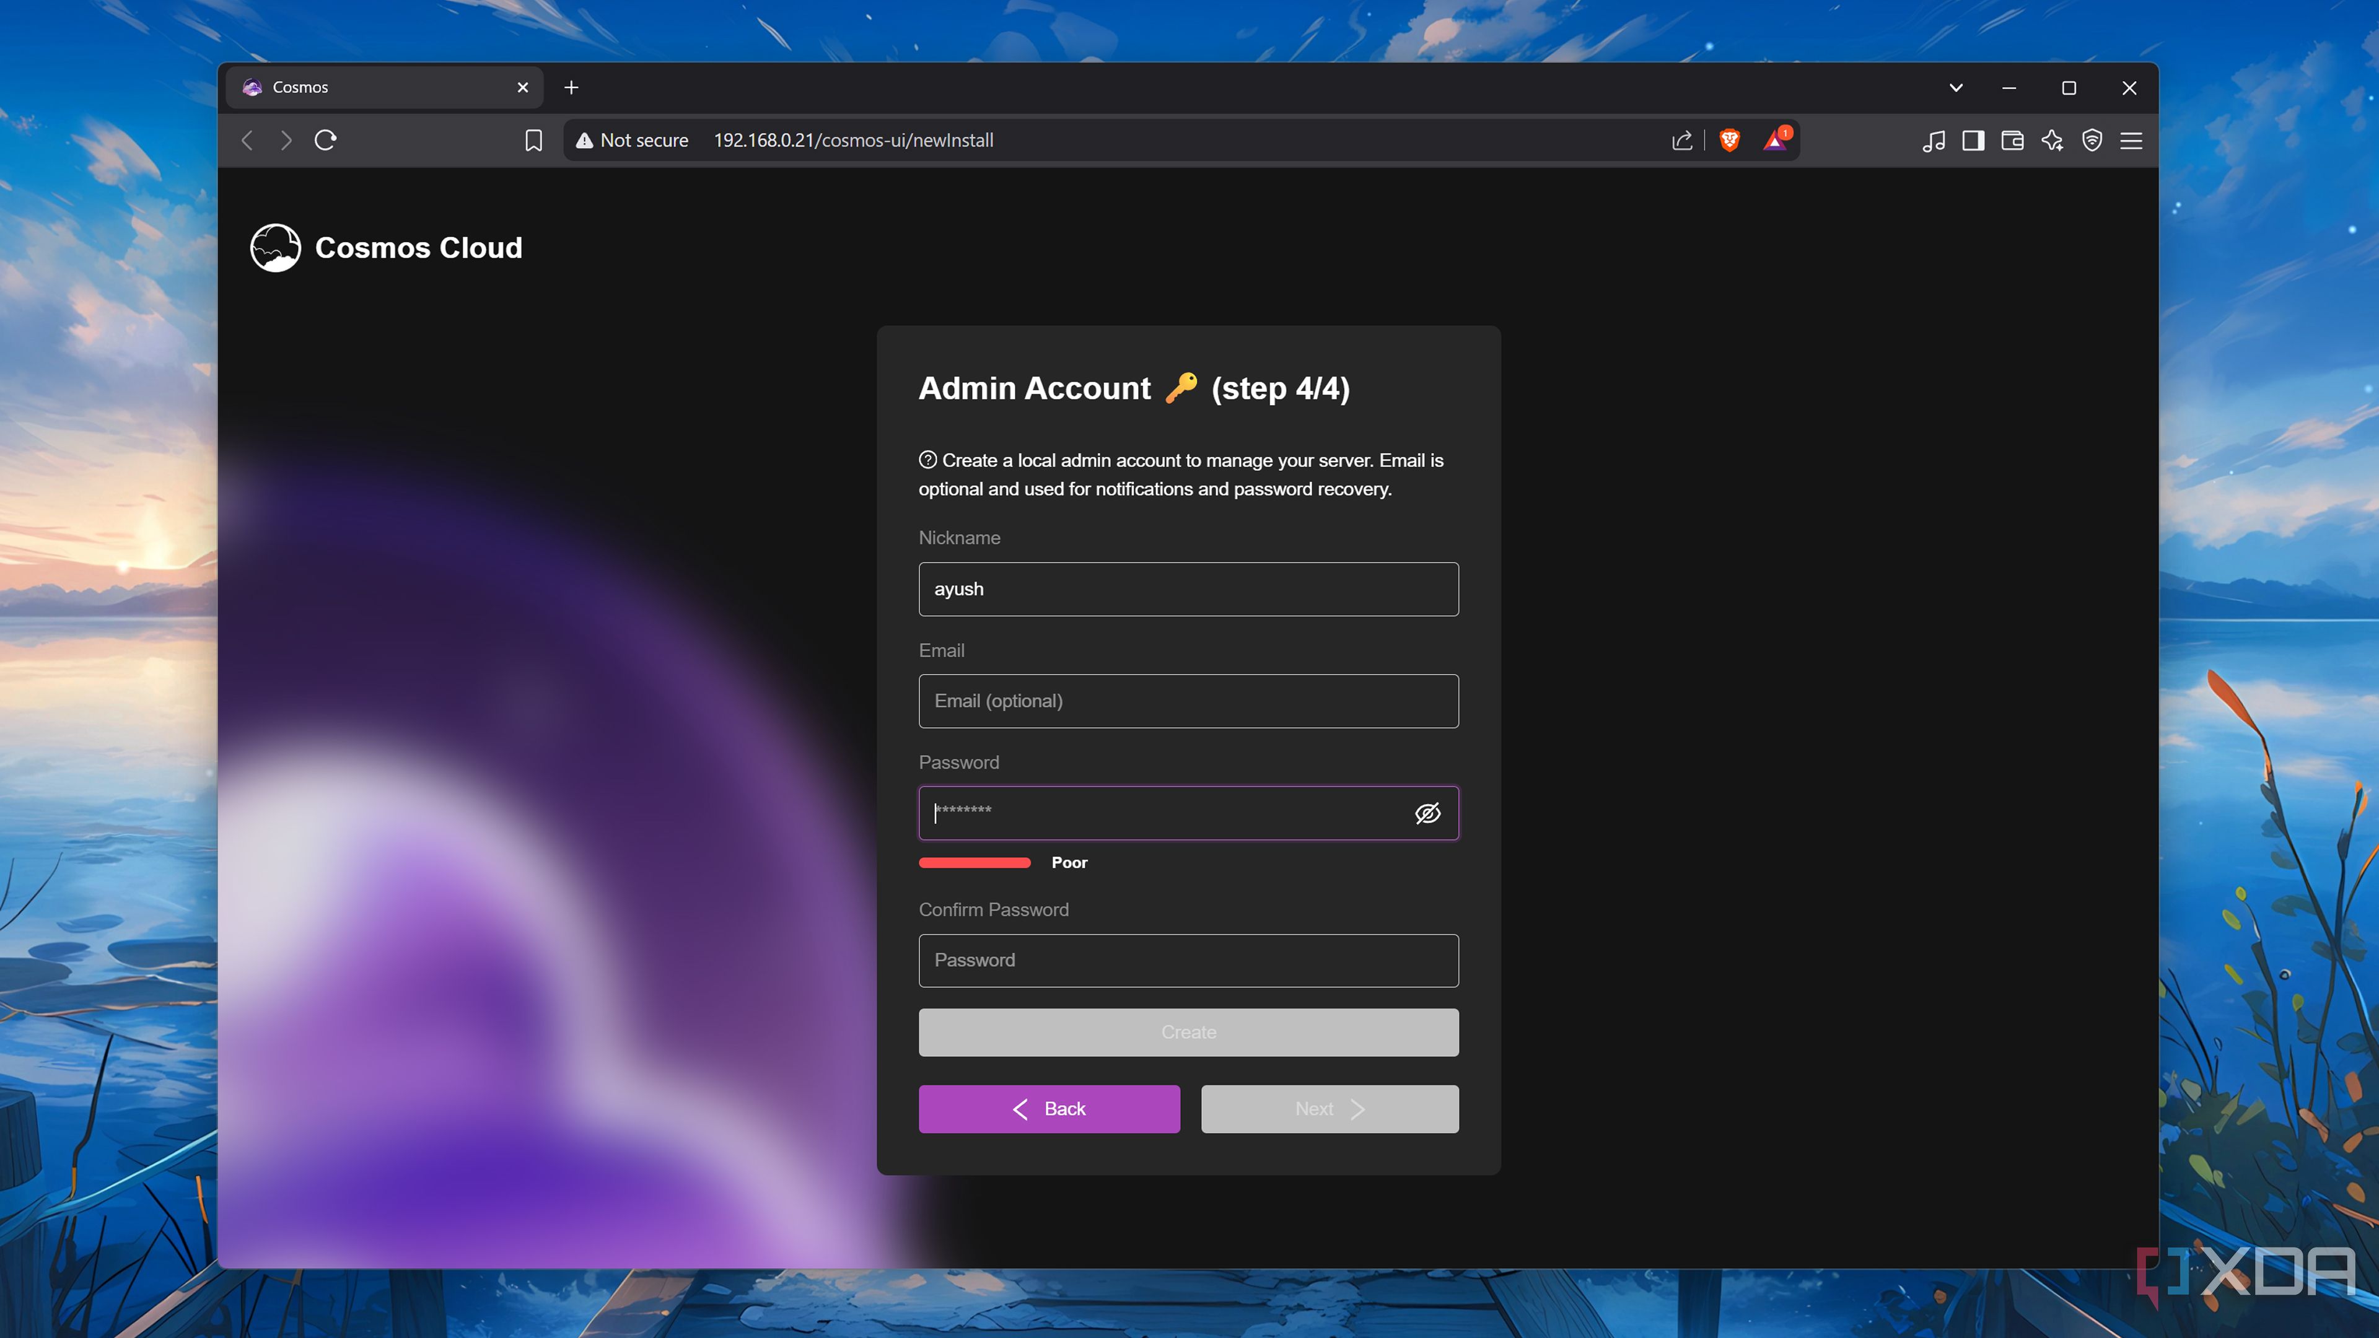Select the Cosmos browser tab
This screenshot has height=1338, width=2379.
click(x=384, y=87)
